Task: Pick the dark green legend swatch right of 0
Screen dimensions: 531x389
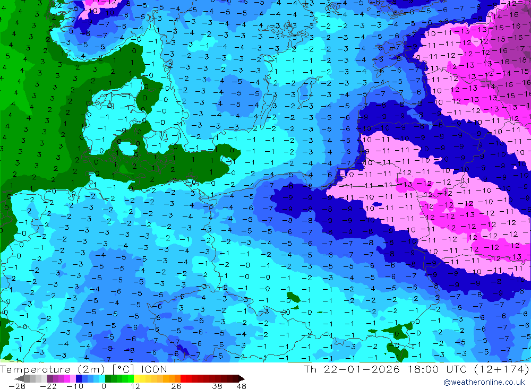Action: coord(108,378)
